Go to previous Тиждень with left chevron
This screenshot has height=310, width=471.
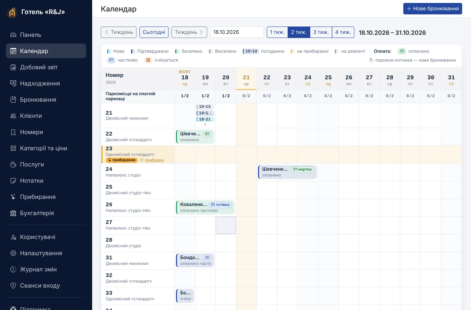tap(119, 32)
